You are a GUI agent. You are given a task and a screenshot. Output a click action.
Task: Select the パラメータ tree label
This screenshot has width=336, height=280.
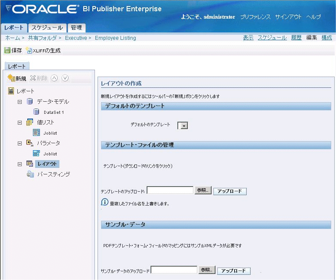49,143
